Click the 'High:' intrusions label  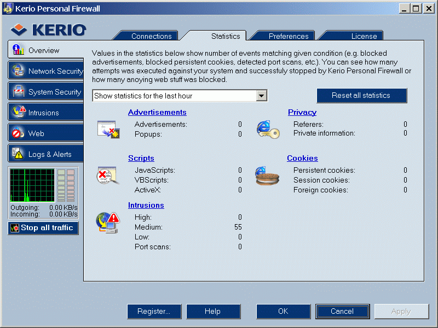coord(143,217)
